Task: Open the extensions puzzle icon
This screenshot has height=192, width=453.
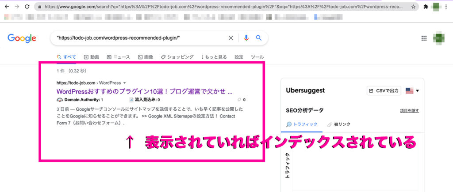Action: click(426, 7)
